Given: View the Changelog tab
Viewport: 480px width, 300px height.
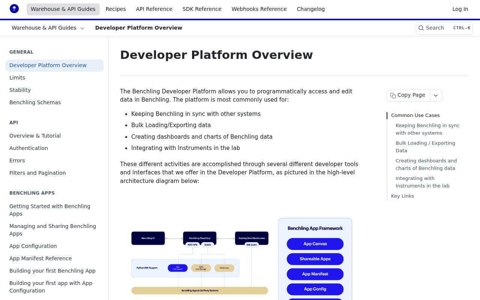Looking at the screenshot, I should coord(311,9).
